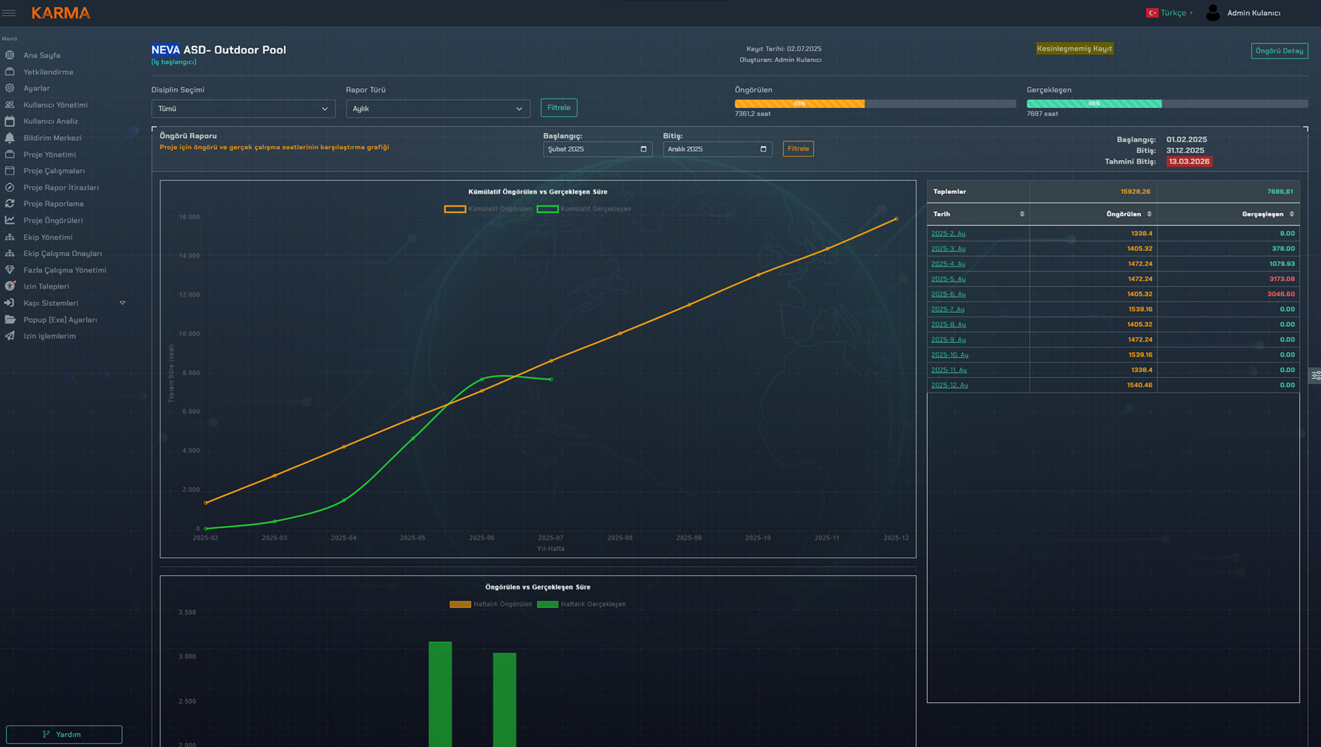
Task: Click the Admin Kulanıcı avatar icon
Action: (x=1213, y=13)
